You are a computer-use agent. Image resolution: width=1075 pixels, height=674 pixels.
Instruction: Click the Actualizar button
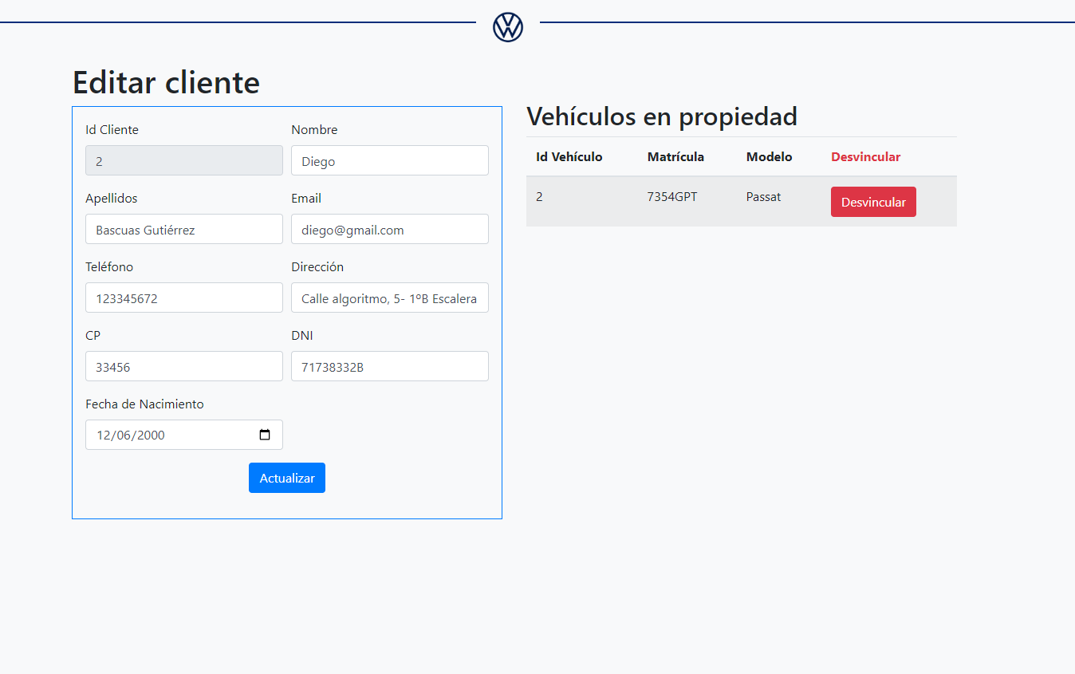286,477
